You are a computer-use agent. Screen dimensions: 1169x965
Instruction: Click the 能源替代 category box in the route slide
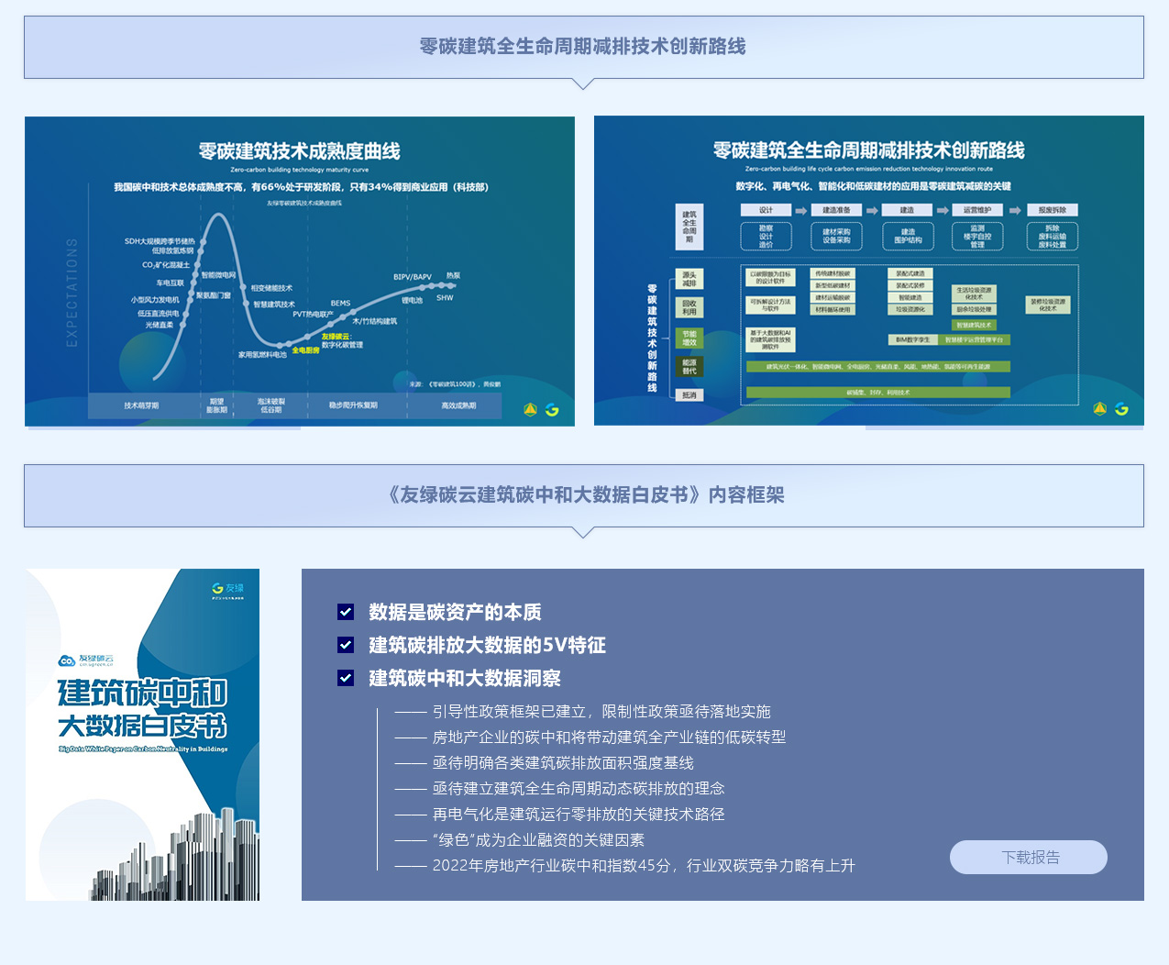tap(689, 367)
